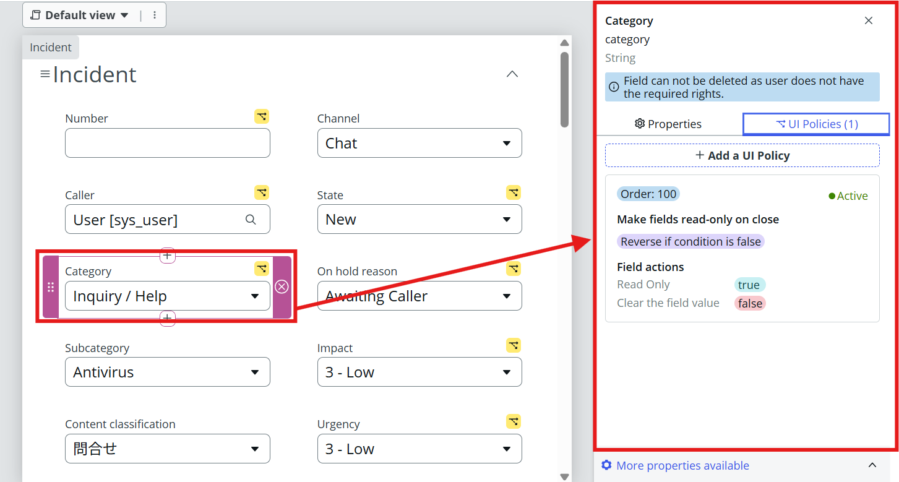Expand the Subcategory dropdown showing Antivirus
The image size is (899, 482).
(167, 372)
